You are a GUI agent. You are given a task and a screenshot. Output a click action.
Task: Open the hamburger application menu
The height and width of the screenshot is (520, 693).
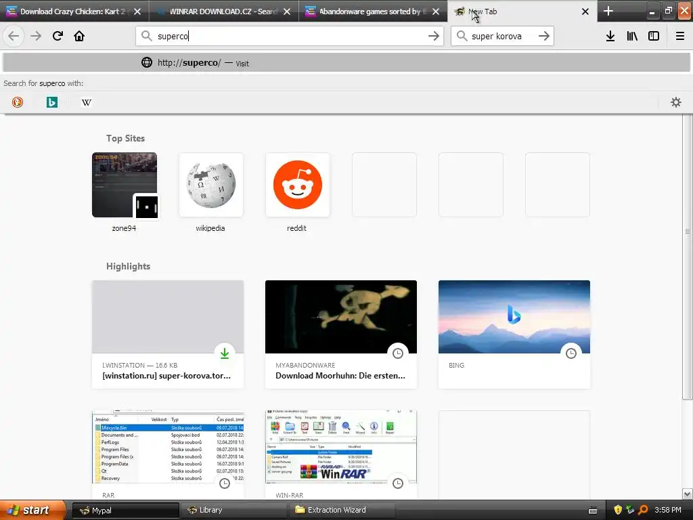tap(680, 36)
